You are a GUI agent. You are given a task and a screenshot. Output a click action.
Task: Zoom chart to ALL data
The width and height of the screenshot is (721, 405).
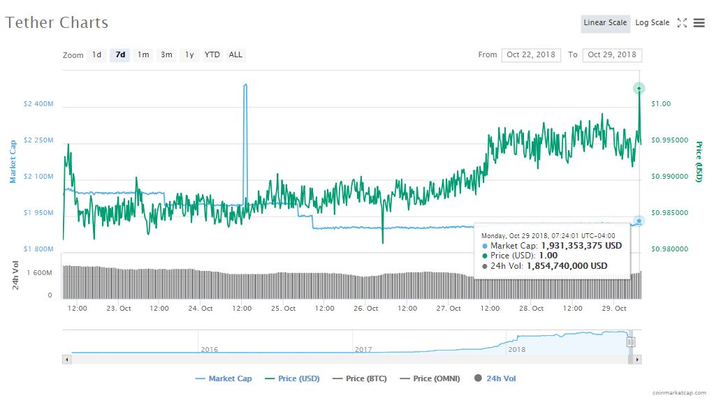click(x=236, y=54)
